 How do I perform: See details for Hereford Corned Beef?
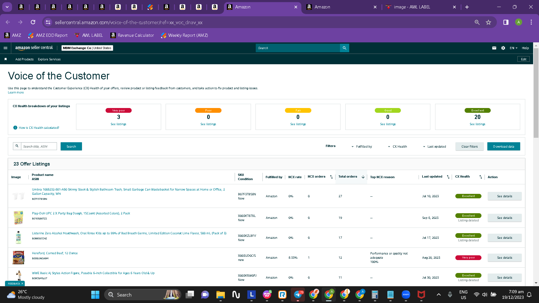pyautogui.click(x=505, y=258)
